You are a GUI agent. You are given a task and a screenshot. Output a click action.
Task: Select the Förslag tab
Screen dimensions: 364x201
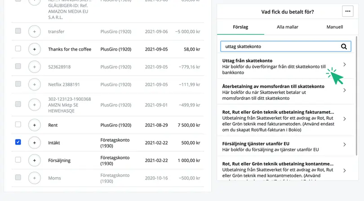click(x=240, y=27)
